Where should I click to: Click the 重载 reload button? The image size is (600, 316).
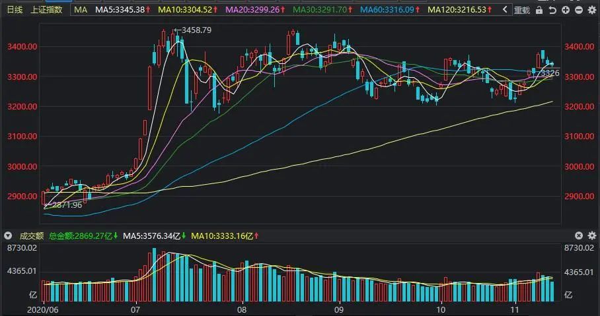pos(521,10)
